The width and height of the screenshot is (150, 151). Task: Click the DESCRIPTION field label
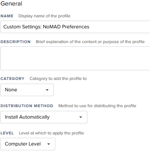pos(15,42)
